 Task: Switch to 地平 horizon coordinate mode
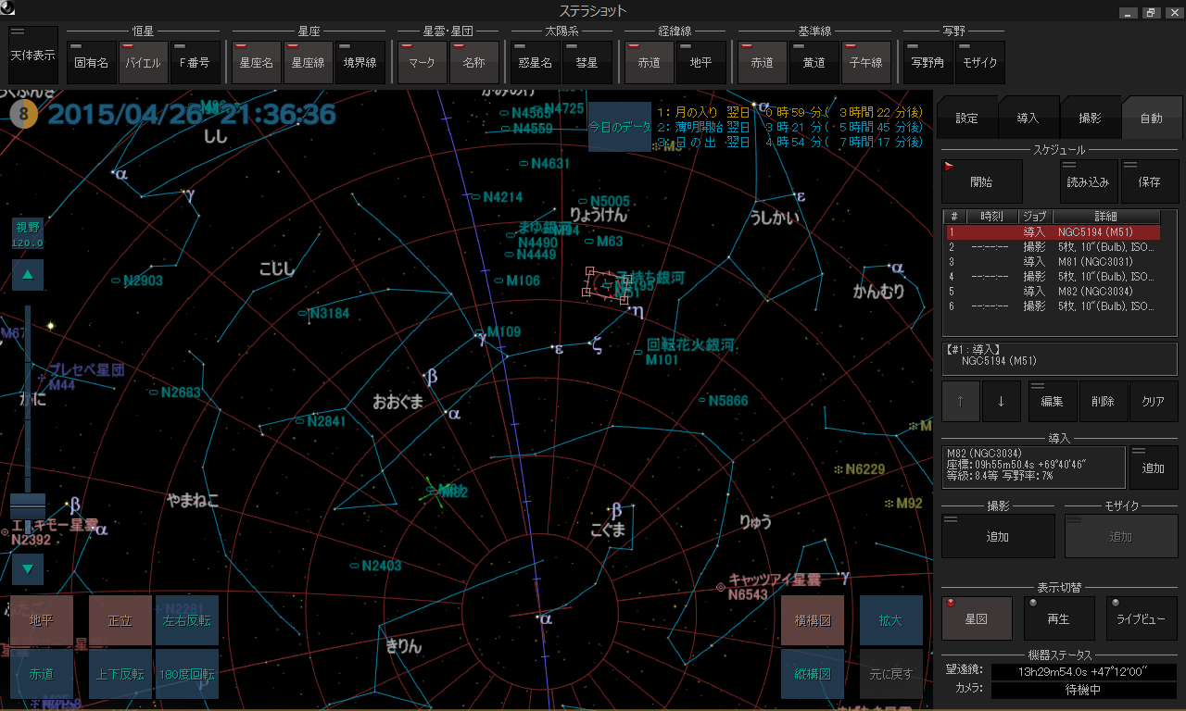[x=42, y=620]
